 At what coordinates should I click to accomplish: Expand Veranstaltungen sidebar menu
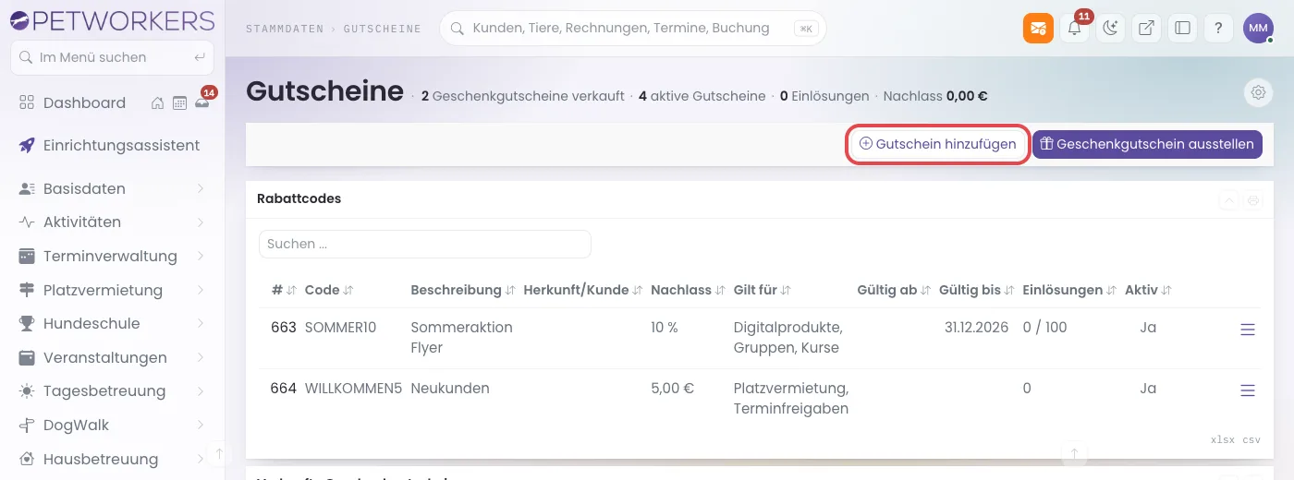113,357
